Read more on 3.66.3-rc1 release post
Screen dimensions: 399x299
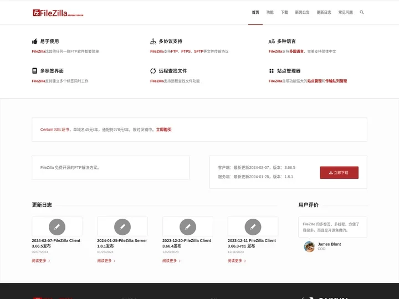pos(237,261)
